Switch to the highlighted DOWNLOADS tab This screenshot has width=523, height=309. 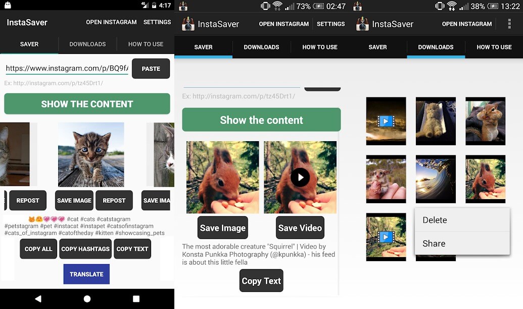point(436,47)
